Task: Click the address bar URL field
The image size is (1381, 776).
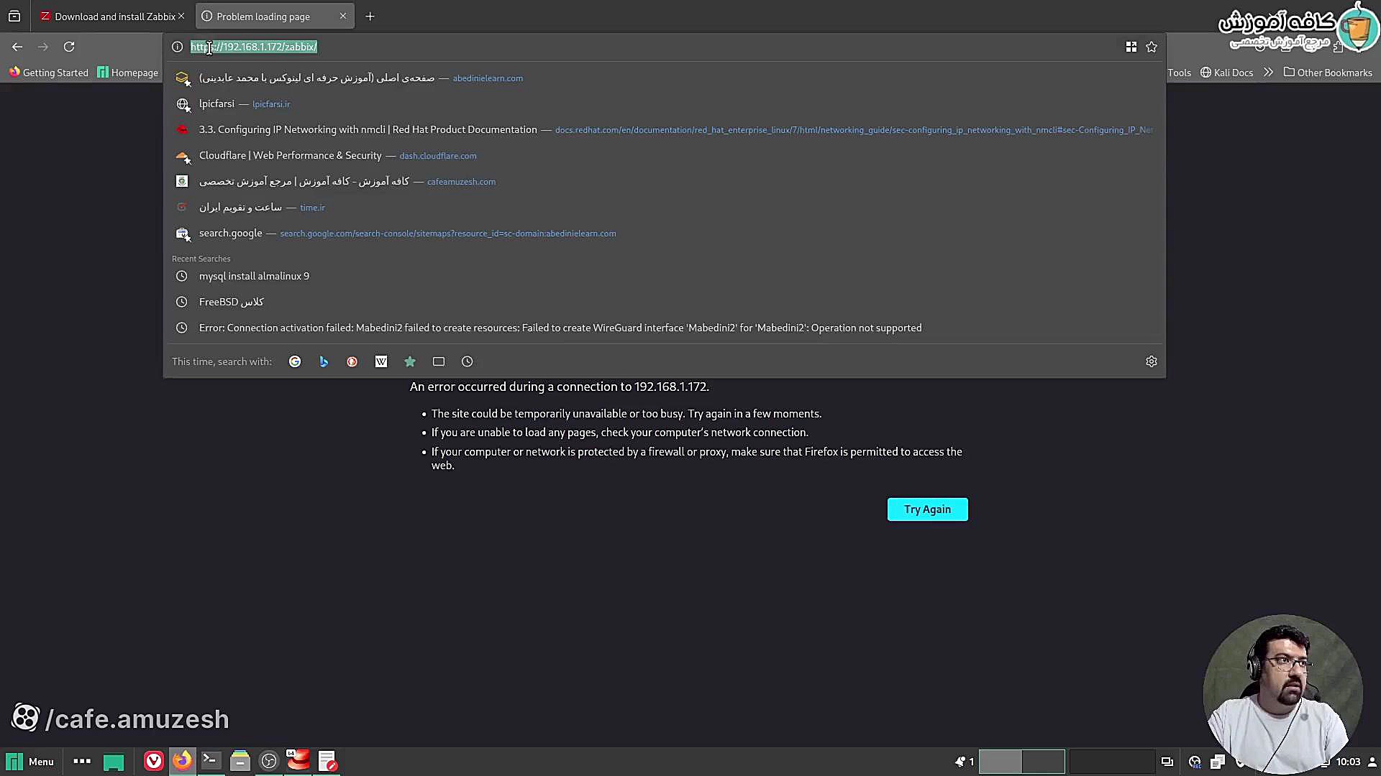Action: point(647,47)
